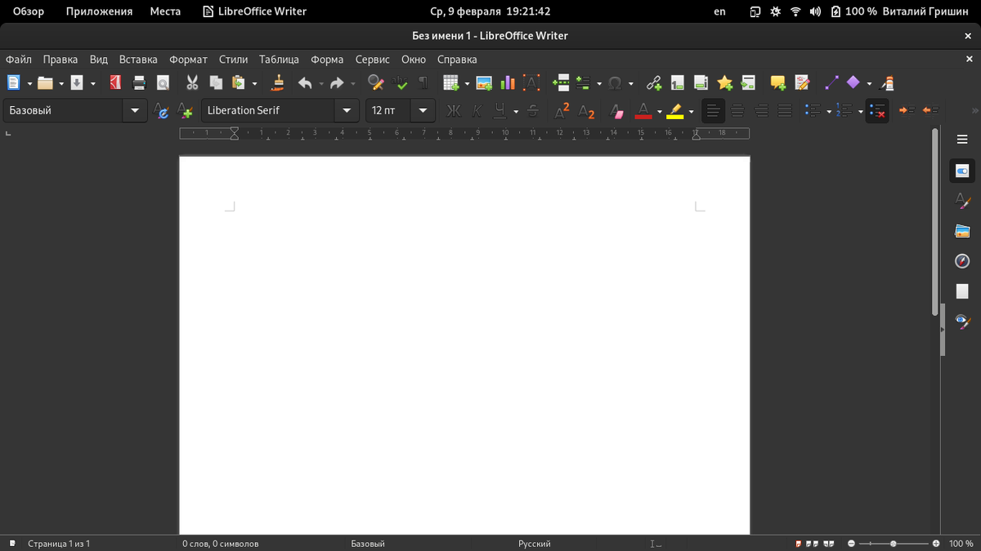Open the font name dropdown

347,110
